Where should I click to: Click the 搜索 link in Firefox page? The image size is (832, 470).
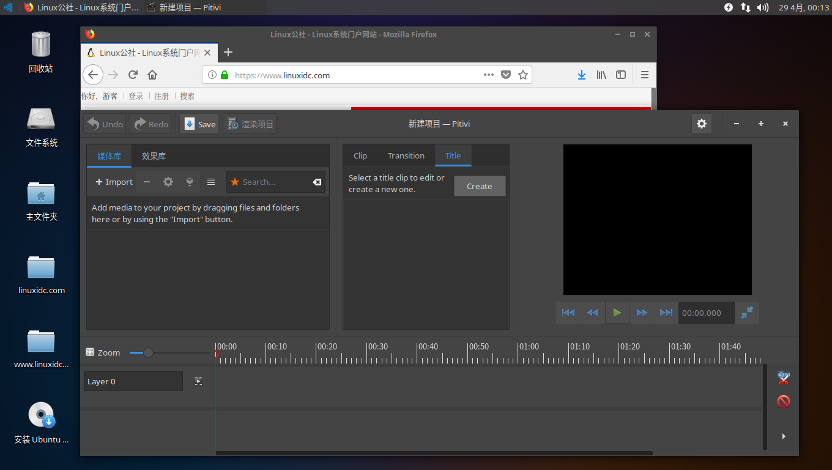pyautogui.click(x=187, y=96)
